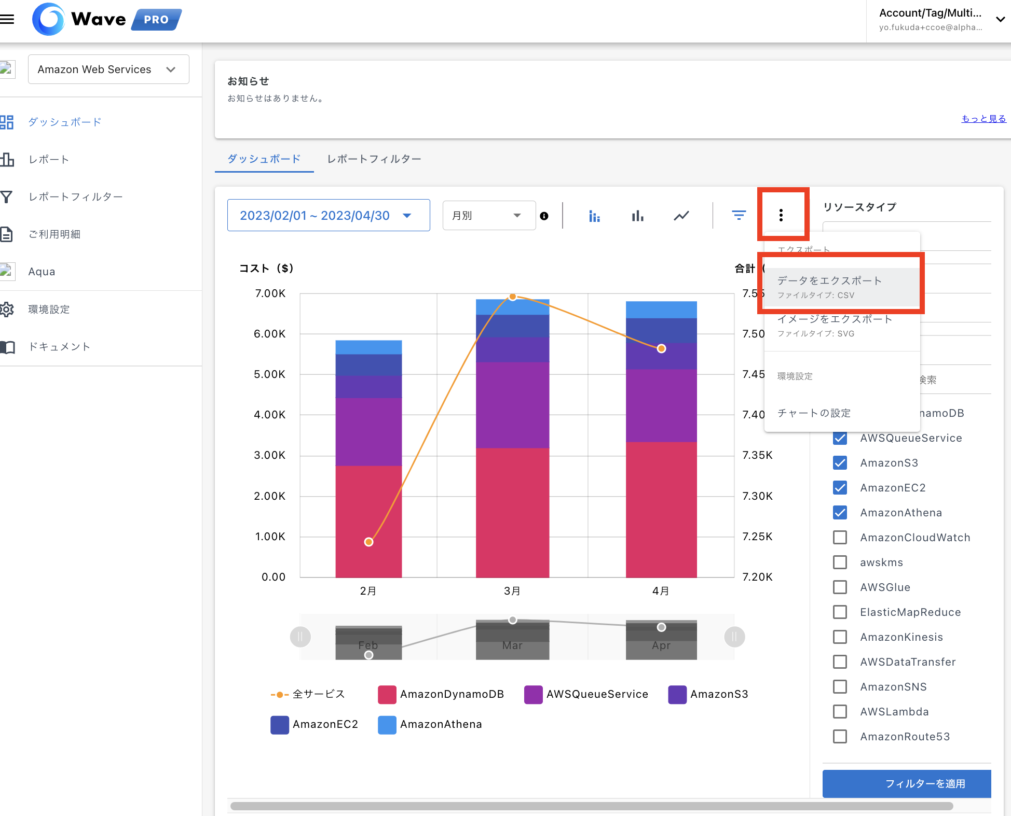Select the line chart view icon
1011x816 pixels.
[x=681, y=216]
